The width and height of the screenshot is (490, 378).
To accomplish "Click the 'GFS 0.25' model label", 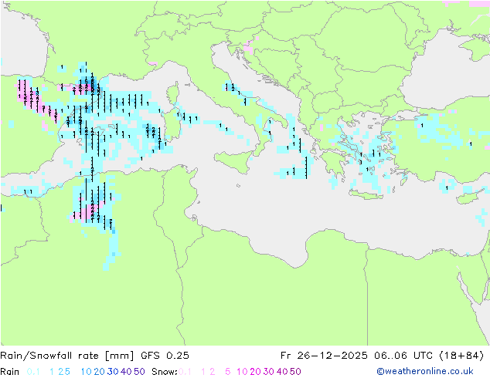I will click(165, 356).
